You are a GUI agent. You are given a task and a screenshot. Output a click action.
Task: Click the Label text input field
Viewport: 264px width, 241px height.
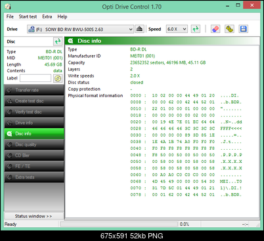pyautogui.click(x=35, y=78)
